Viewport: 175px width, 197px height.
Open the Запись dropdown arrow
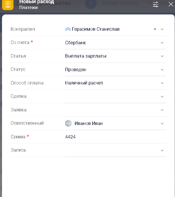(x=162, y=150)
